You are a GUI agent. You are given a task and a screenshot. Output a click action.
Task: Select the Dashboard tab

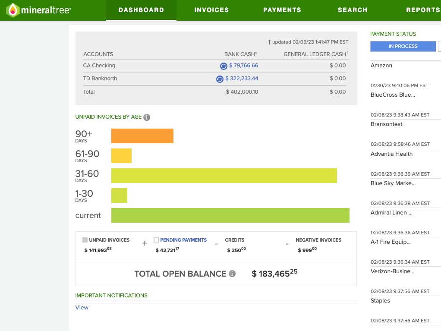[x=141, y=10]
